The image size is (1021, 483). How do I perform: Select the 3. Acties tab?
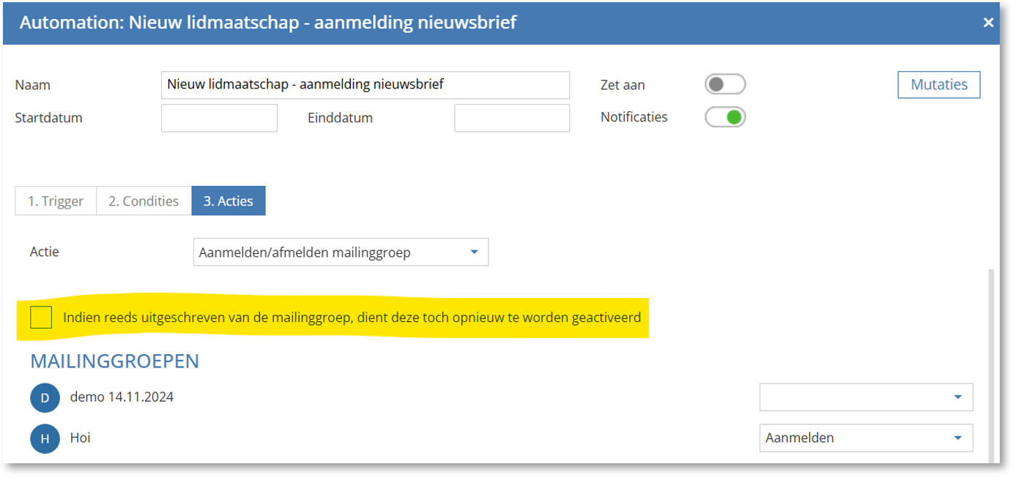point(229,201)
